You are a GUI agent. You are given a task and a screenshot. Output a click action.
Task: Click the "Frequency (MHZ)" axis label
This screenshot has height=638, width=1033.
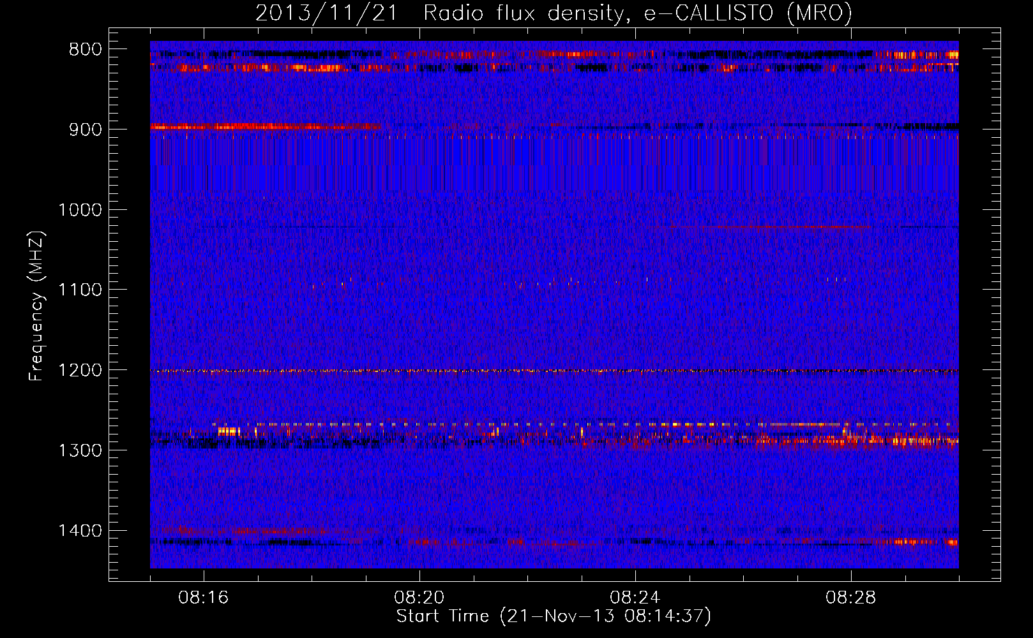coord(36,306)
